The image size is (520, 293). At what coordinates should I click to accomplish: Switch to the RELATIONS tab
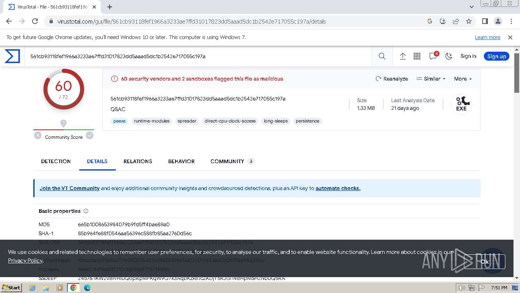pyautogui.click(x=138, y=162)
